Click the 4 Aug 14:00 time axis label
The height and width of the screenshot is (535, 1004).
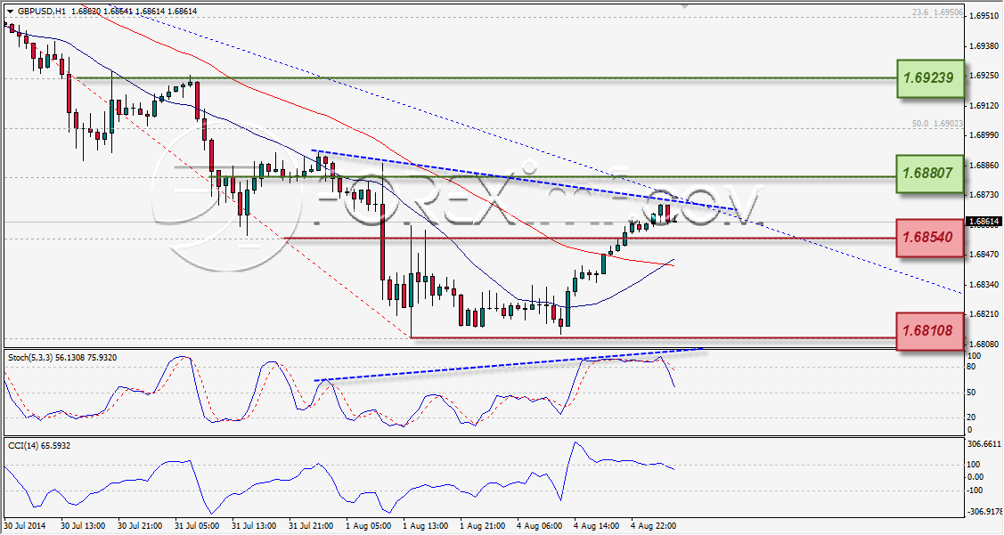pos(597,526)
